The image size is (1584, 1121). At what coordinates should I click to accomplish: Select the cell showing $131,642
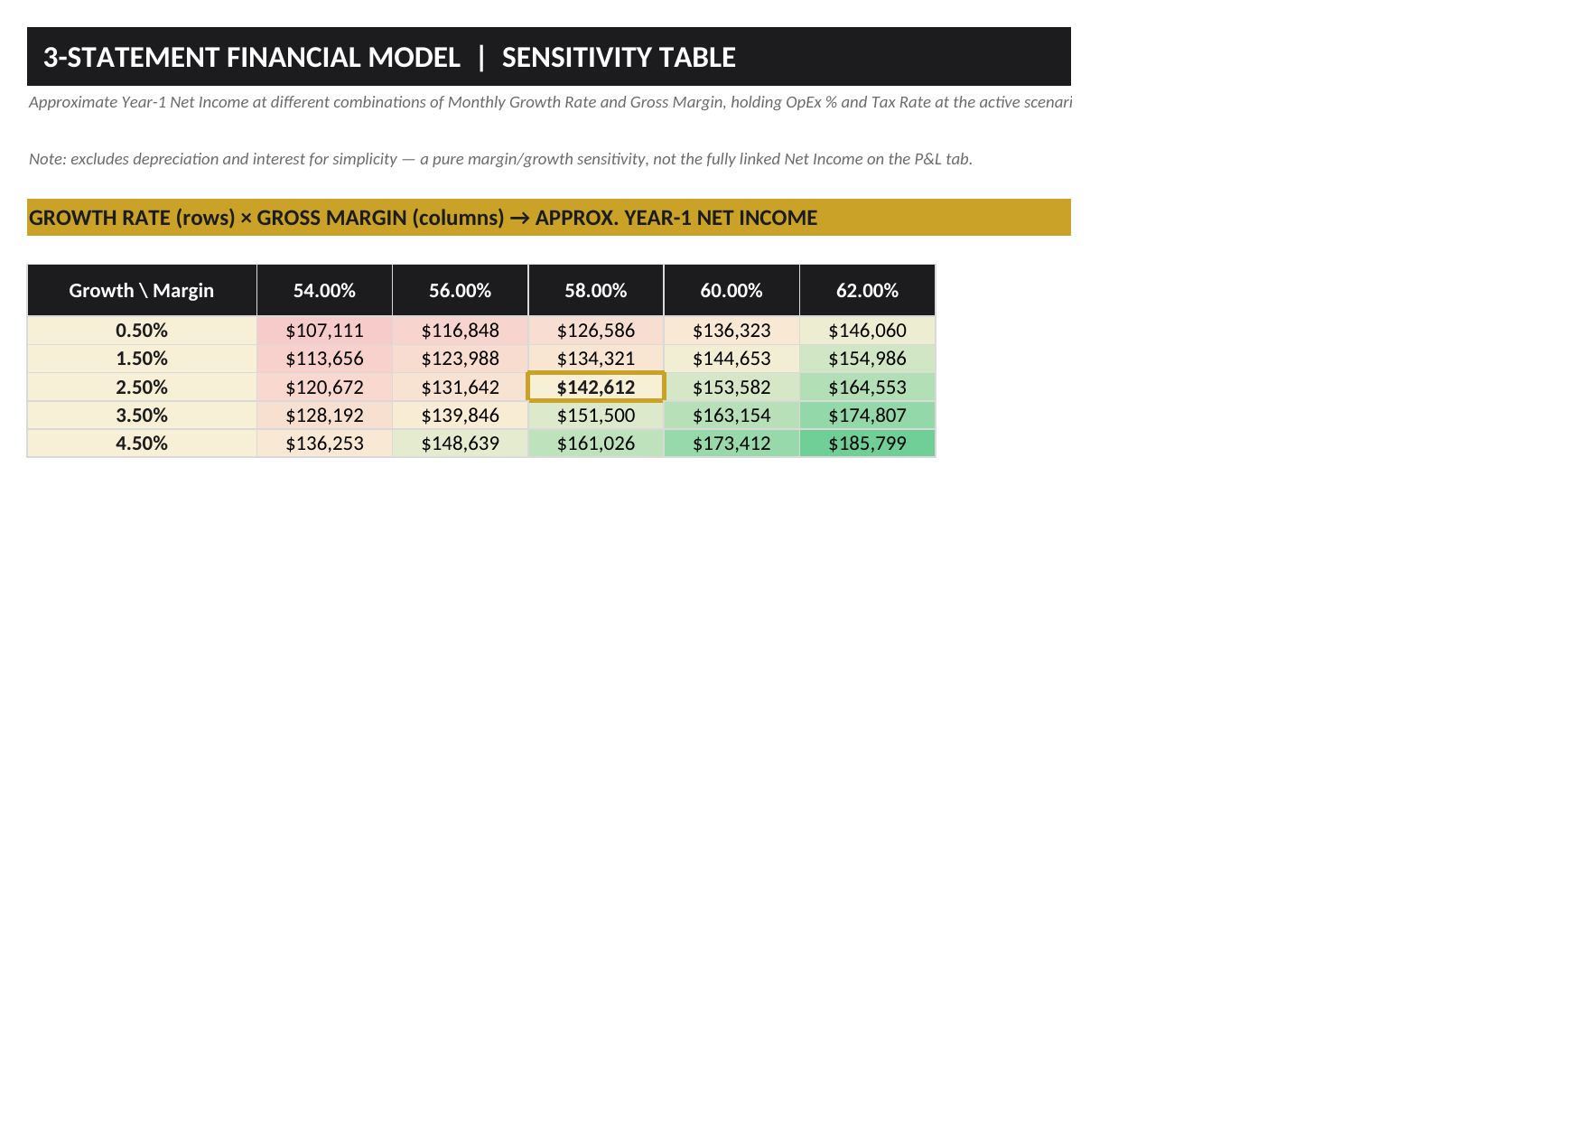(461, 387)
